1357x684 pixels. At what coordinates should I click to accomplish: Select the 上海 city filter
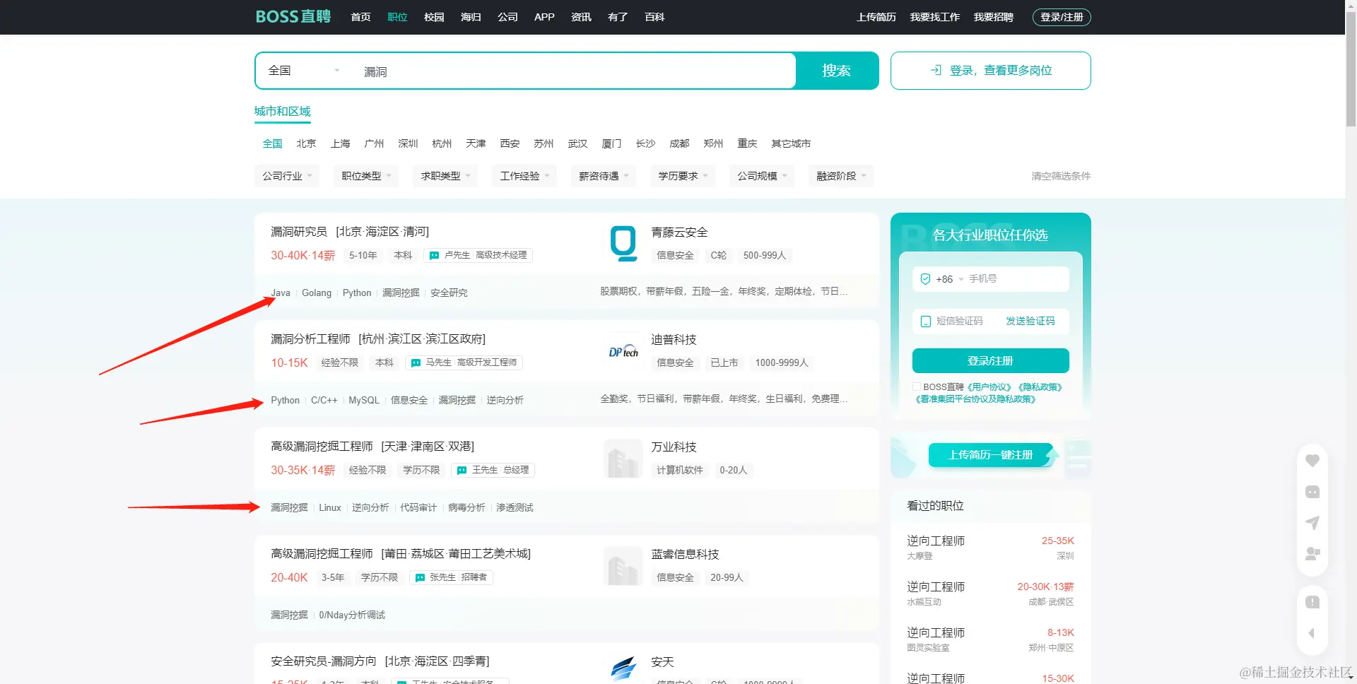point(340,143)
